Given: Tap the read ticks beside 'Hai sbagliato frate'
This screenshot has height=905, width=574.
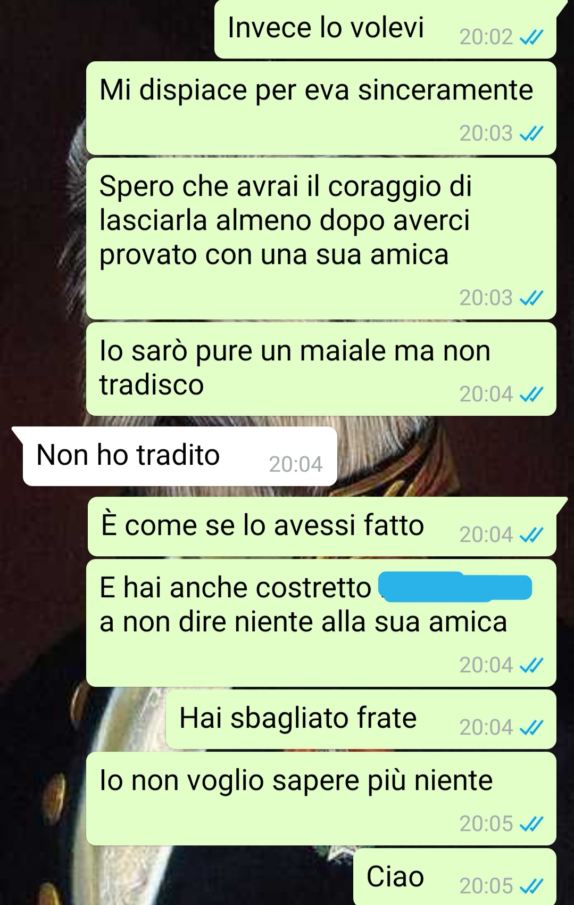Looking at the screenshot, I should tap(531, 728).
